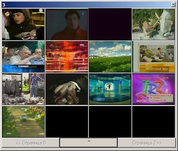Go to previous page via Страница 0 button
This screenshot has height=151, width=178.
point(31,143)
